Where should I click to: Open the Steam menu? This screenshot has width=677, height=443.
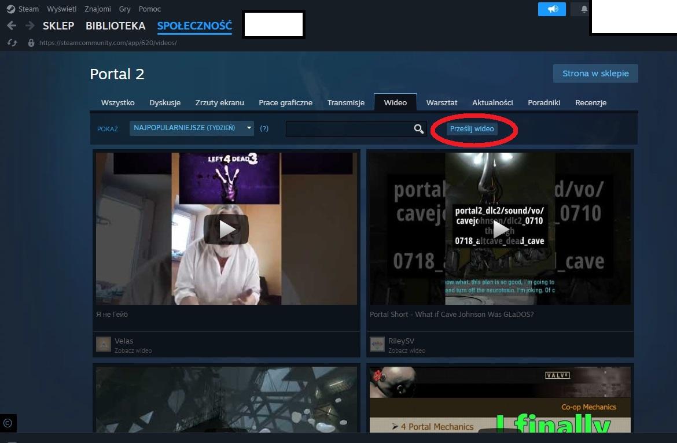pyautogui.click(x=28, y=9)
